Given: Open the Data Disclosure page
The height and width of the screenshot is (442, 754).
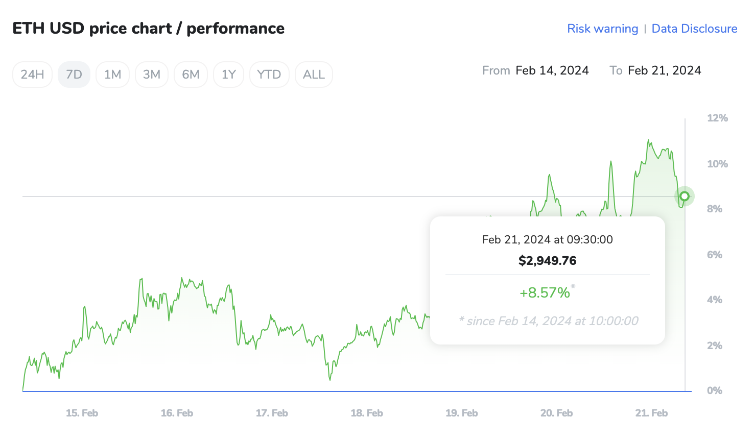Looking at the screenshot, I should click(694, 29).
